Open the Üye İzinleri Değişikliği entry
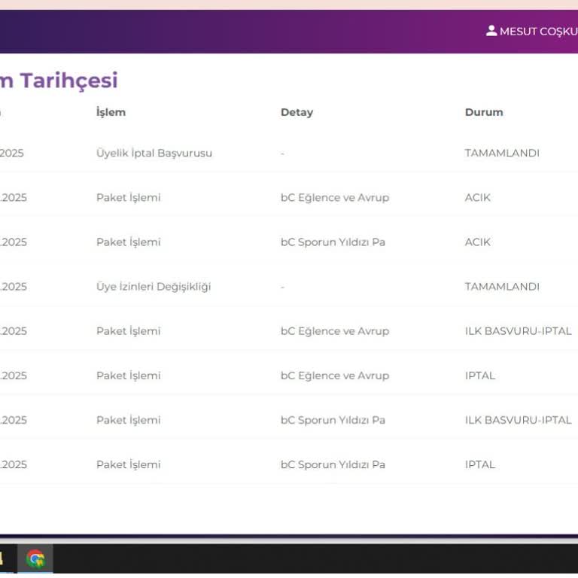The height and width of the screenshot is (578, 578). [x=154, y=287]
